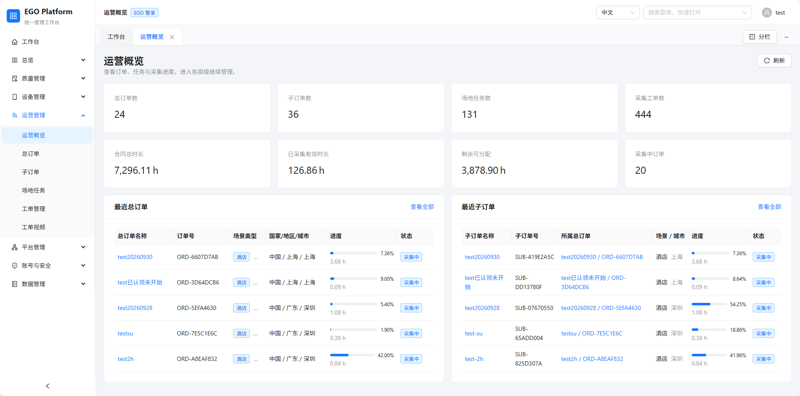Click the 账号与安全 shield icon
The width and height of the screenshot is (800, 396).
[15, 266]
